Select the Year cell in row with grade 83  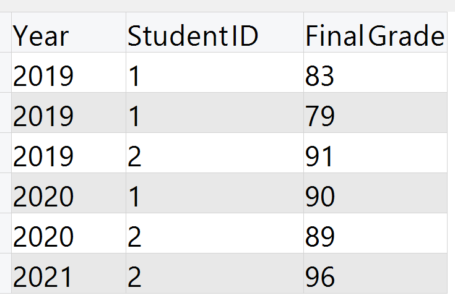coord(69,72)
